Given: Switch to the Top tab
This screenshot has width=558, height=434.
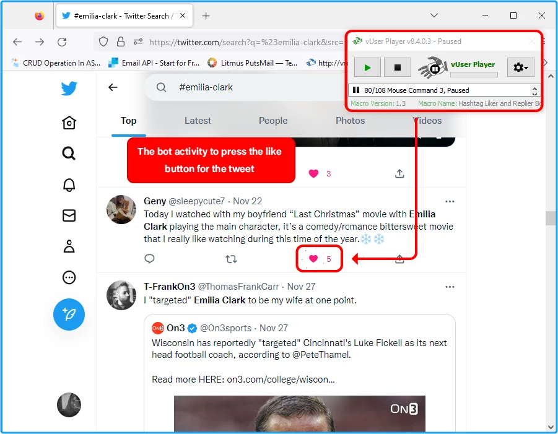Looking at the screenshot, I should [x=128, y=121].
